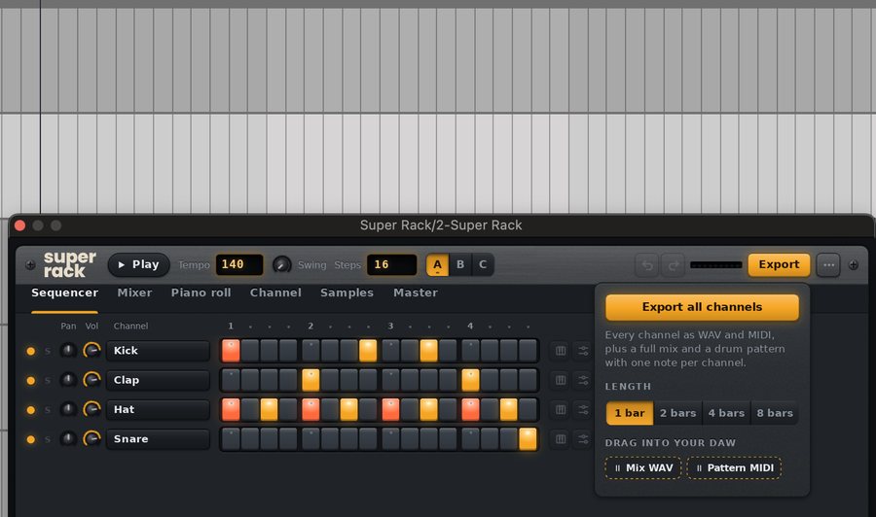Select pattern B

[460, 265]
